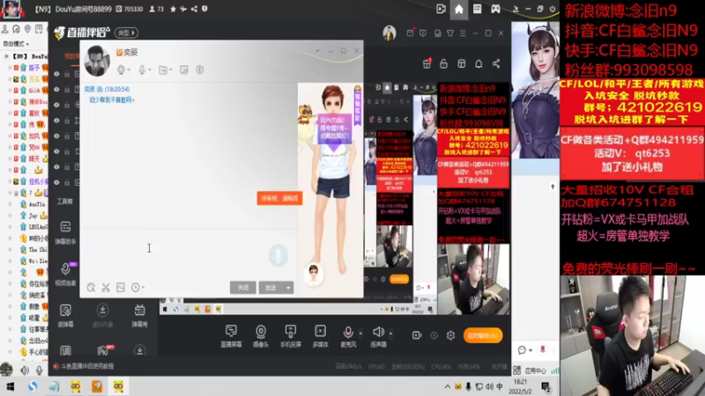Click the chat message input area
Image resolution: width=705 pixels, height=396 pixels.
click(189, 255)
